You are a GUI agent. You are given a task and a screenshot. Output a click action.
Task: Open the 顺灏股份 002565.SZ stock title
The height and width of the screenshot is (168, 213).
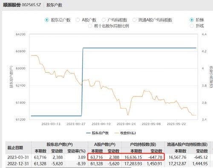(22, 5)
